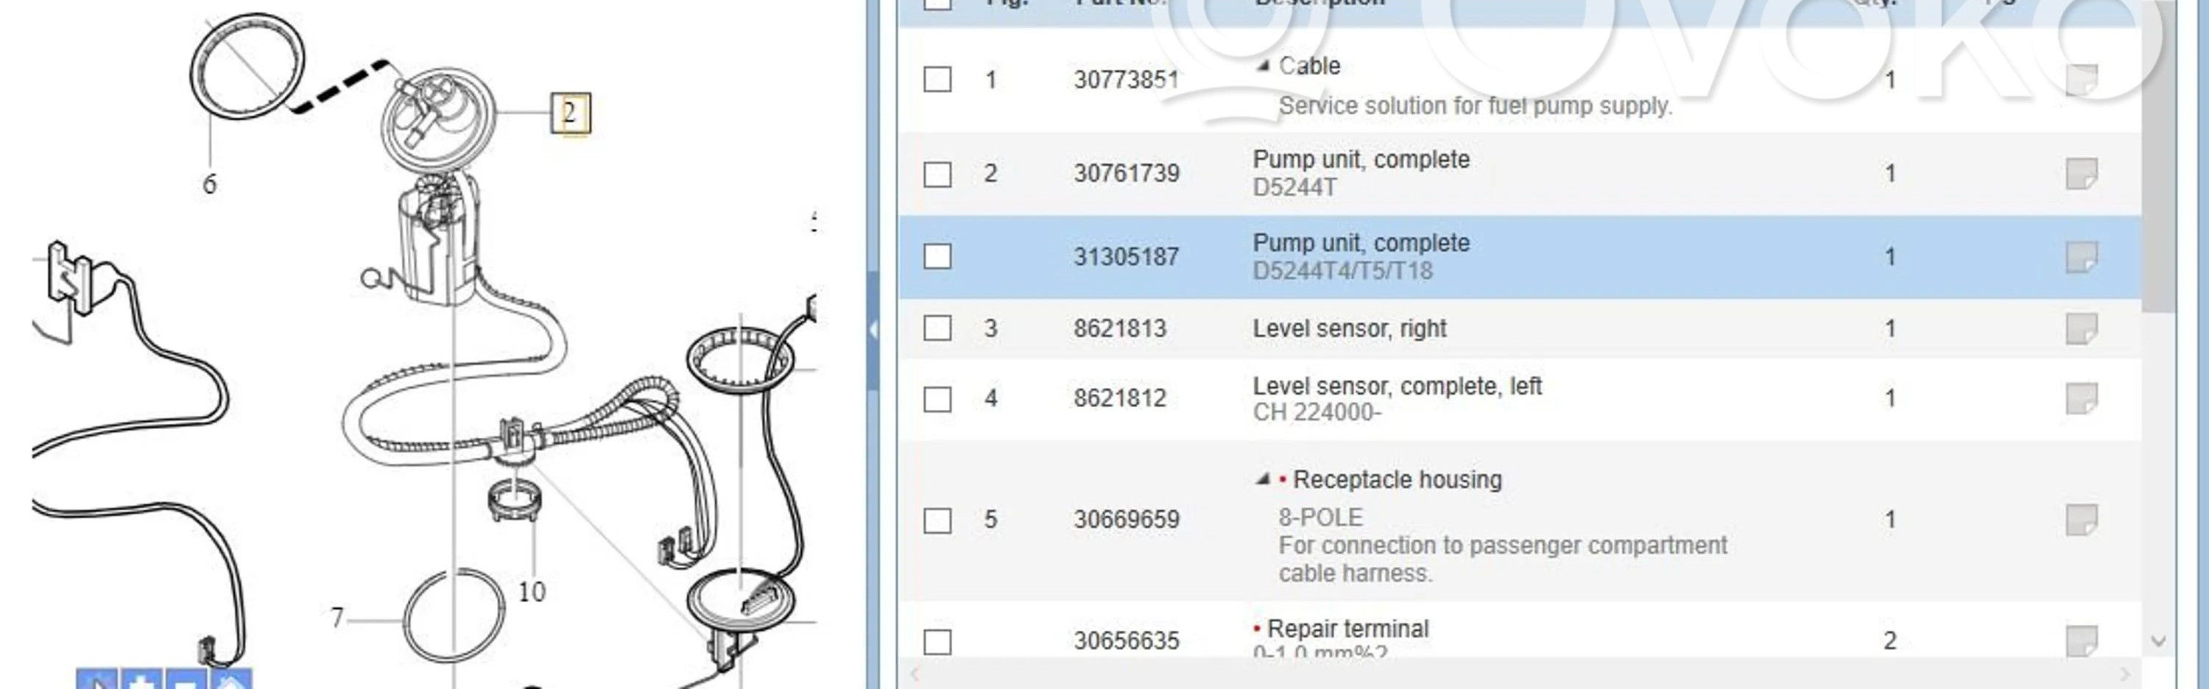
Task: Click callout number 2 on the diagram
Action: [x=570, y=113]
